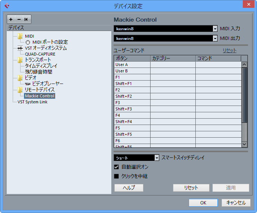Click the カテゴリー cell for User A
Image resolution: width=257 pixels, height=213 pixels.
pyautogui.click(x=173, y=65)
